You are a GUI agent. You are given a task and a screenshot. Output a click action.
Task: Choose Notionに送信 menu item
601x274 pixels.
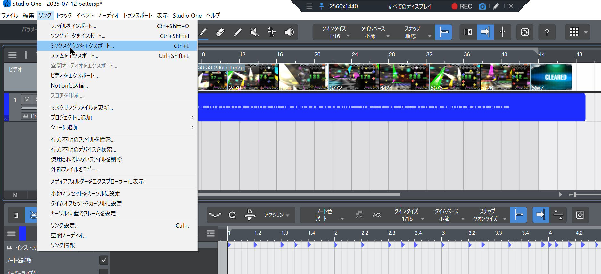(117, 85)
